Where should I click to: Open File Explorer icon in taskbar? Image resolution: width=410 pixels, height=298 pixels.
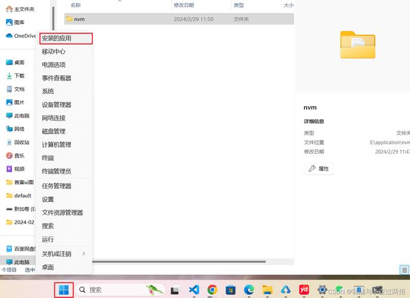tap(268, 290)
